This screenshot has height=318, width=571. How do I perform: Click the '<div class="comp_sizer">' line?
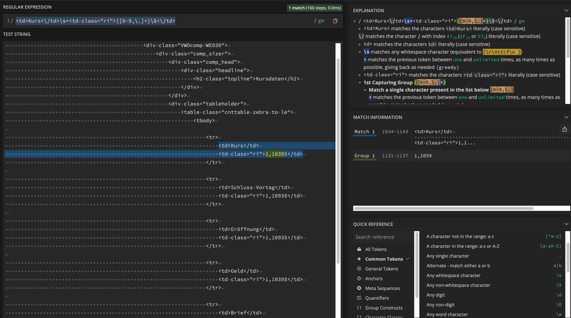(x=193, y=54)
